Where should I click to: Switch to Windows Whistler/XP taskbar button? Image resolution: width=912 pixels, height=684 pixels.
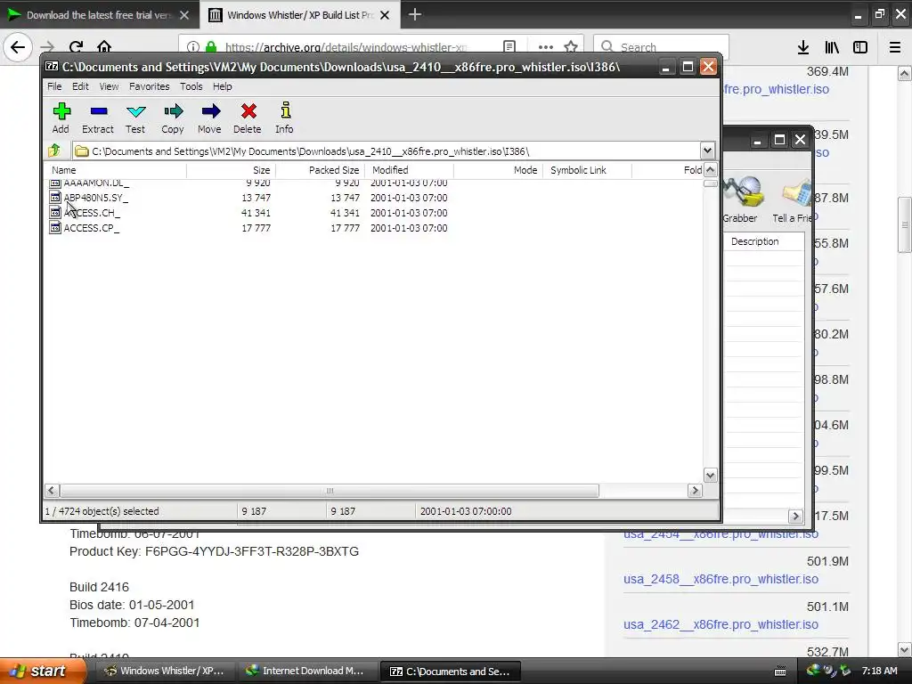tap(165, 671)
